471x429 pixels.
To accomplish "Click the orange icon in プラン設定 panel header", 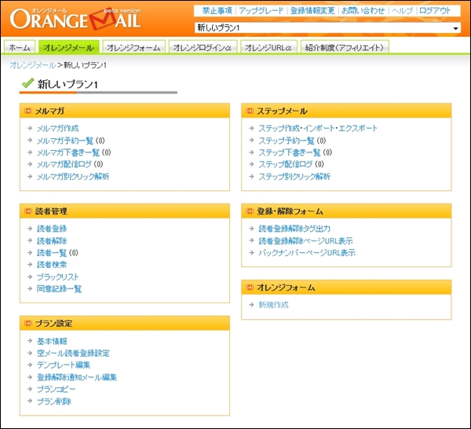I will click(x=28, y=323).
